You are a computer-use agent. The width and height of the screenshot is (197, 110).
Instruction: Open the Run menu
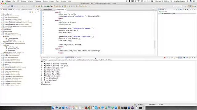tap(57, 1)
